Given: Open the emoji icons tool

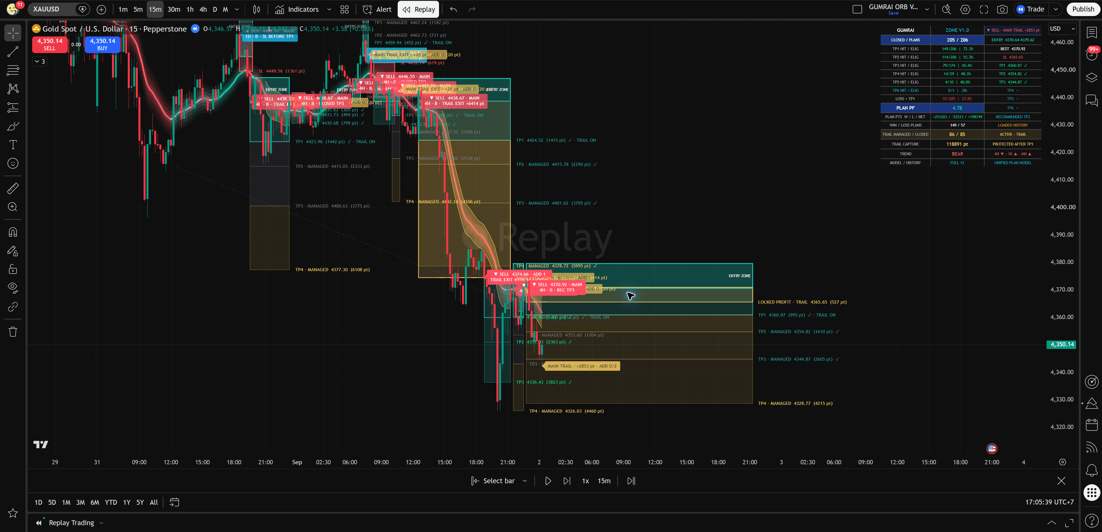Looking at the screenshot, I should point(13,163).
